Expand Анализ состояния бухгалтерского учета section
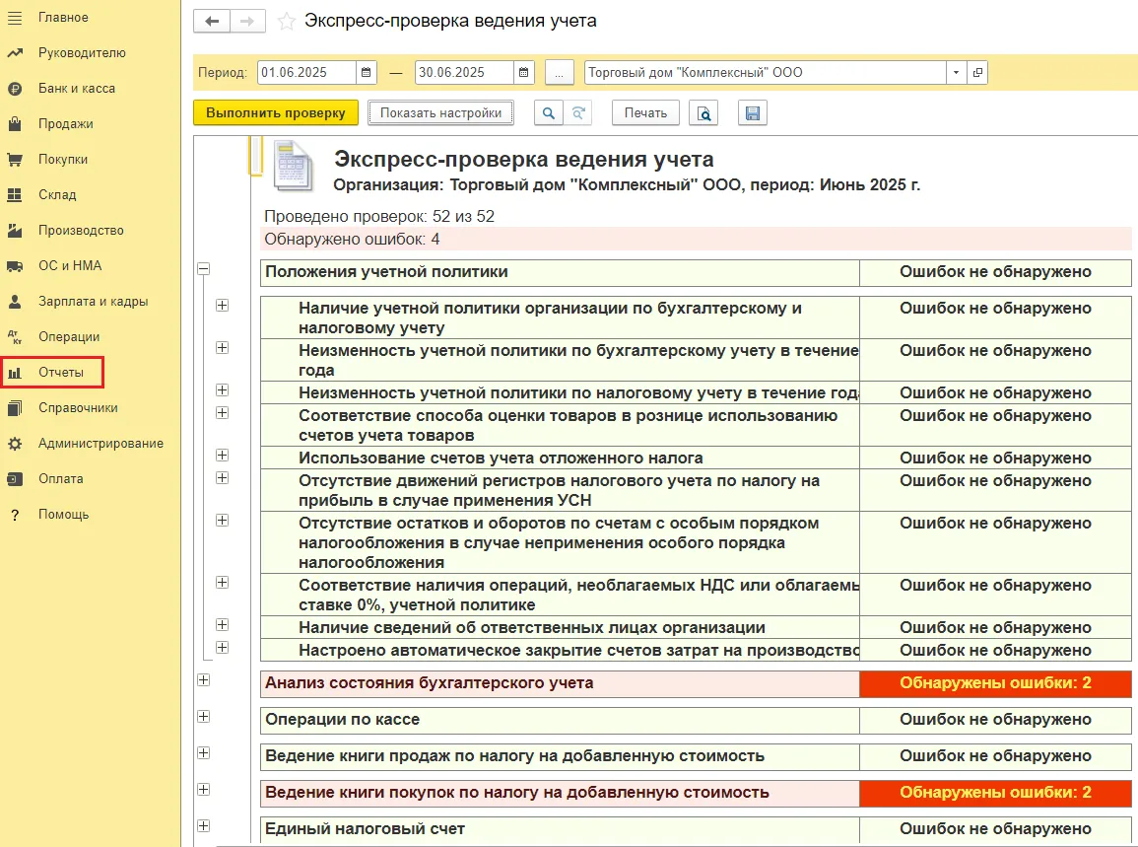This screenshot has height=847, width=1138. (204, 679)
